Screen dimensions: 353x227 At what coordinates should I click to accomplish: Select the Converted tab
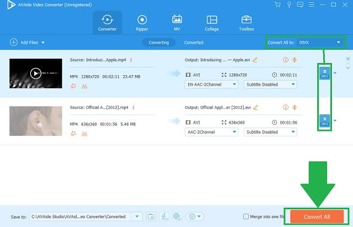[x=194, y=43]
